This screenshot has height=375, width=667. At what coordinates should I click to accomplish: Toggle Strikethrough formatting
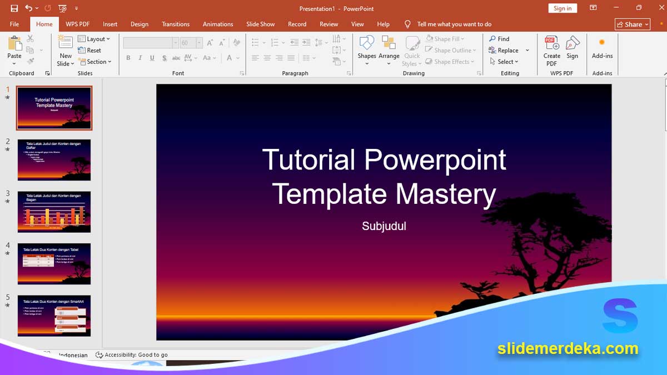click(x=176, y=58)
